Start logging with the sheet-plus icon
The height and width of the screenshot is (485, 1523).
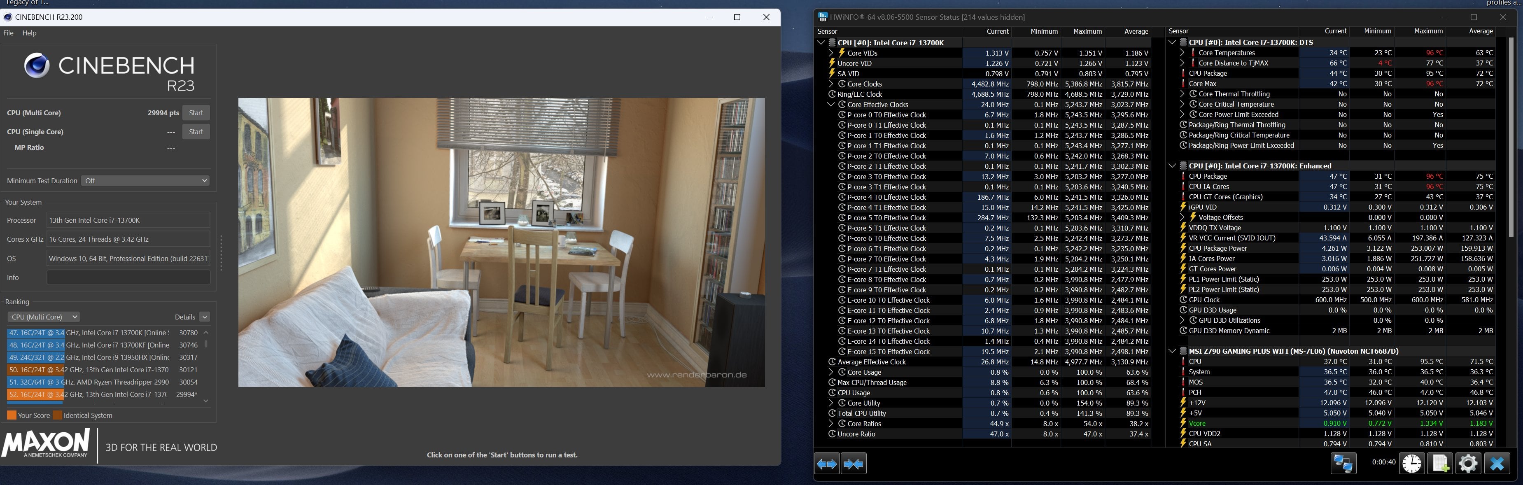(x=1440, y=463)
